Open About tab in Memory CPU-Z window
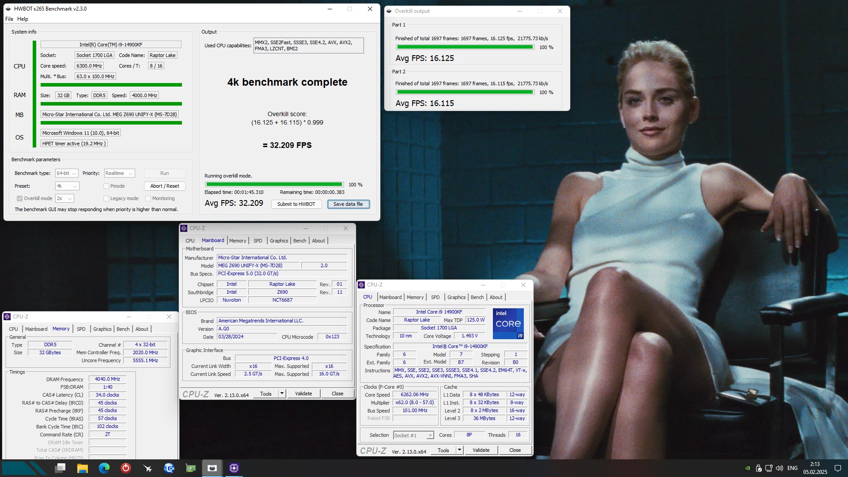Viewport: 848px width, 477px height. coord(142,329)
